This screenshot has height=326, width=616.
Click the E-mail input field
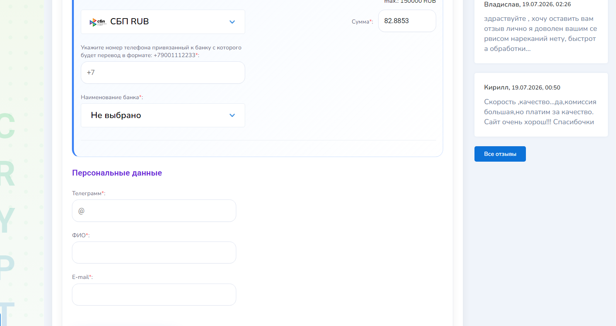[154, 295]
